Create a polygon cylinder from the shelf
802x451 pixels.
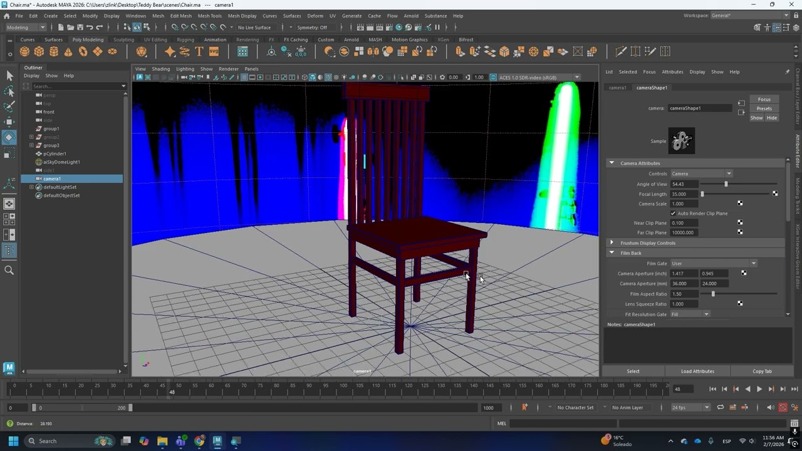54,51
